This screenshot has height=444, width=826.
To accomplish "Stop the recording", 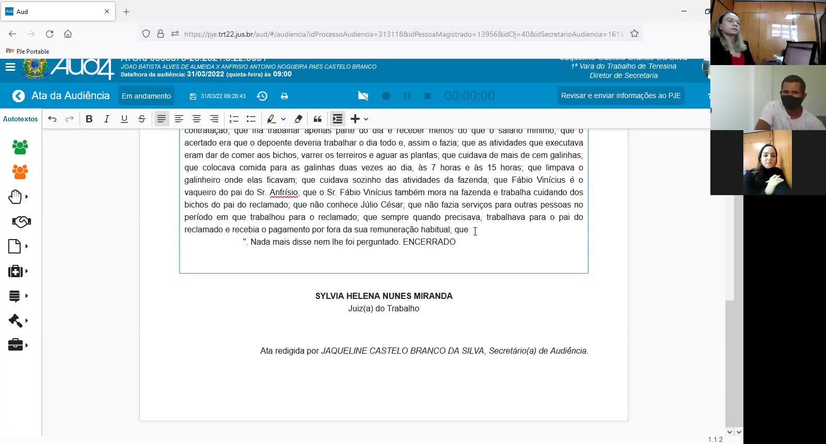I will click(427, 96).
